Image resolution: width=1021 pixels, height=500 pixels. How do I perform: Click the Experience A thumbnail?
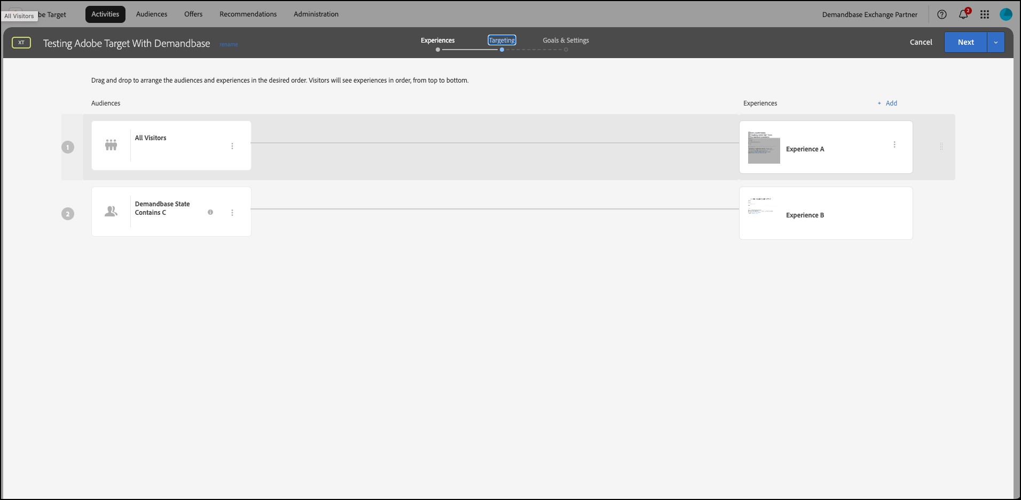(764, 148)
